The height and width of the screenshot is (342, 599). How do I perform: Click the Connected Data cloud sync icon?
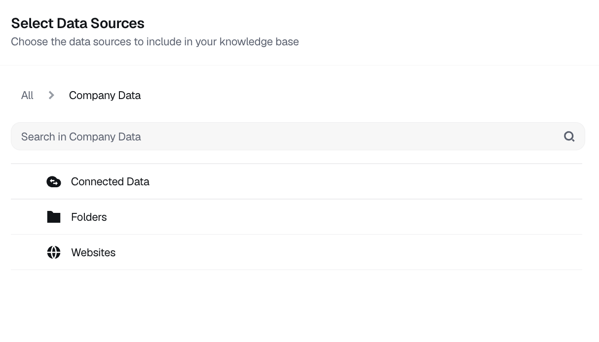[x=54, y=182]
